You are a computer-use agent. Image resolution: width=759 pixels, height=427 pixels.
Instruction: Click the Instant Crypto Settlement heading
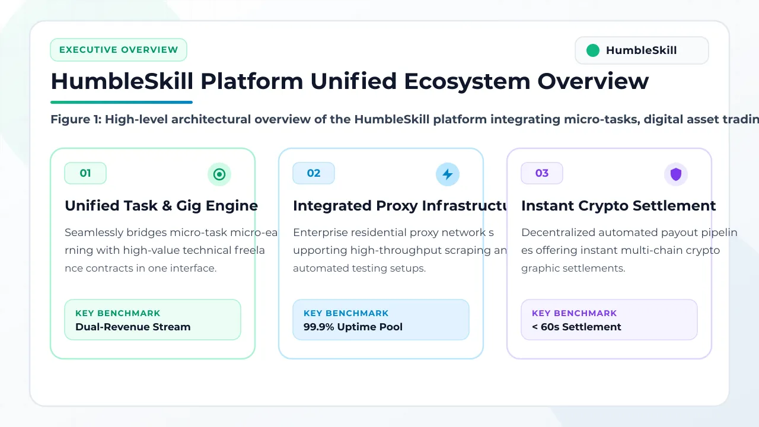point(618,206)
